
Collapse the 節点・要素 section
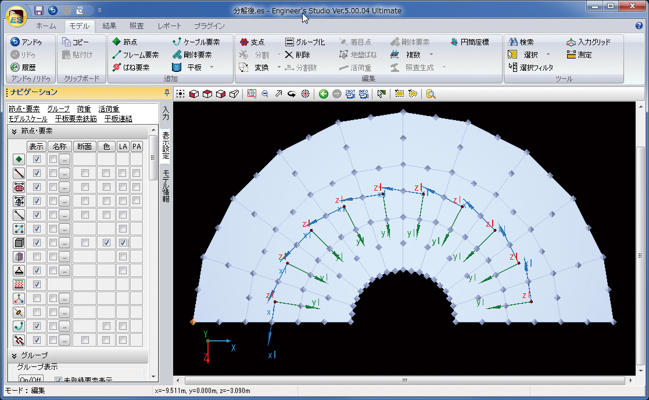click(14, 131)
